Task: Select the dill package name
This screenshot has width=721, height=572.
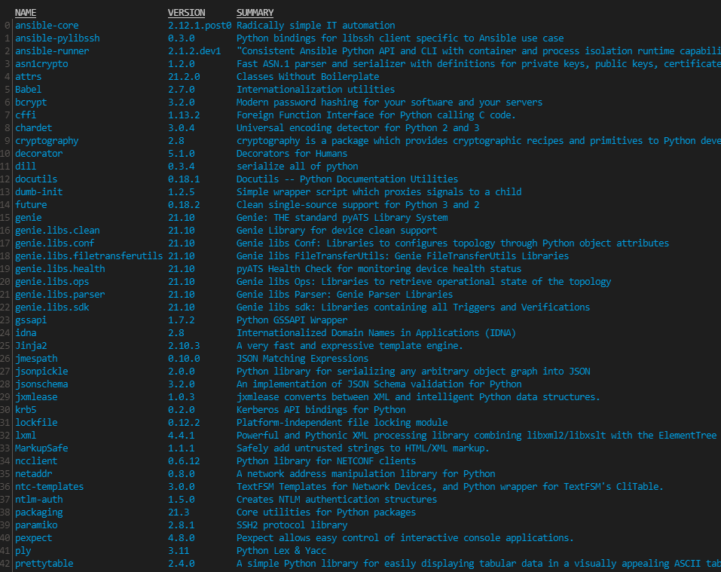Action: click(26, 167)
